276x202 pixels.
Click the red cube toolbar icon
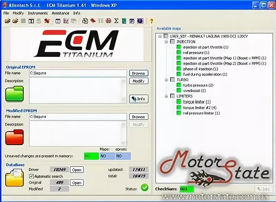(x=108, y=21)
